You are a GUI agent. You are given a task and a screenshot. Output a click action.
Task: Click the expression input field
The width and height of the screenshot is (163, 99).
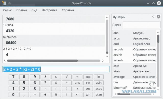coord(56,69)
